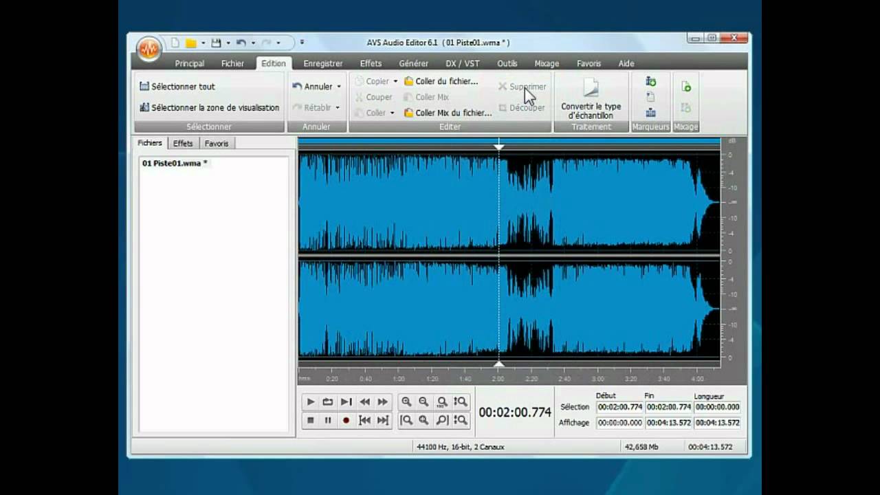Click the Sélectionner tout button

click(x=177, y=87)
